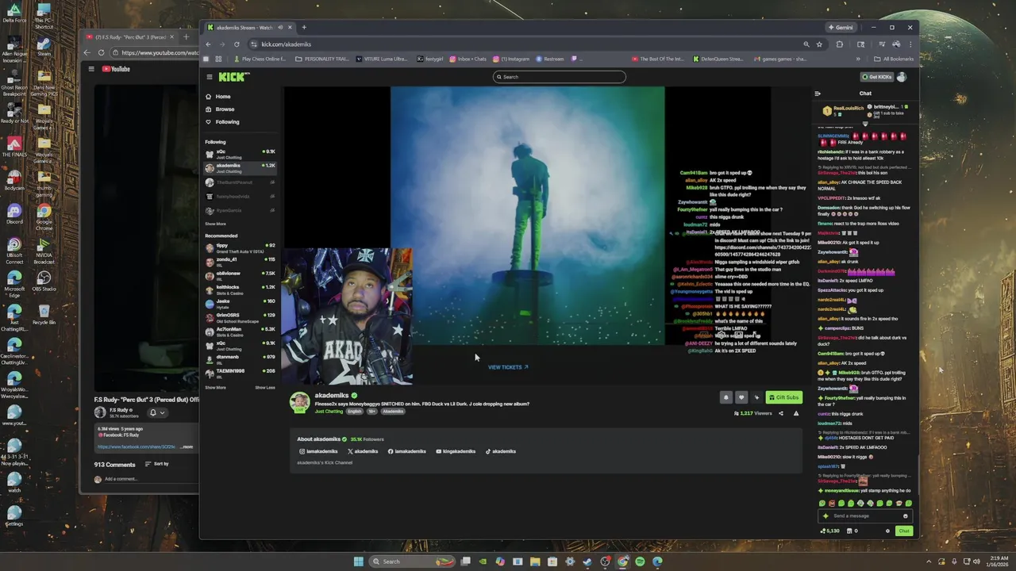Screen dimensions: 1016x571
Task: Open the chat gift shop icon
Action: coord(850,531)
